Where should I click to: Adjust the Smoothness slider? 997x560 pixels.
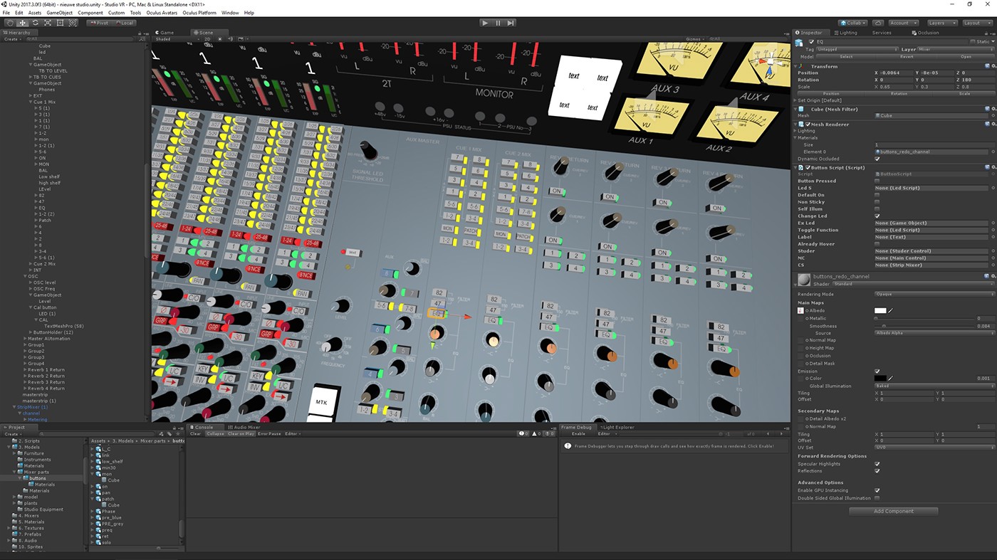pos(923,326)
